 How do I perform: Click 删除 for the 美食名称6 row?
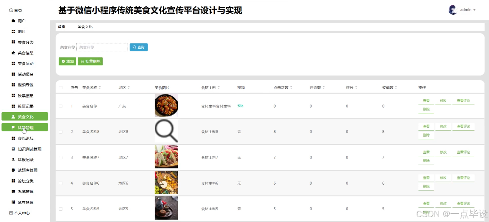click(426, 187)
